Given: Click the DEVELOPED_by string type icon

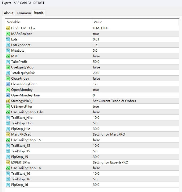Looking at the screenshot, I should [x=8, y=28].
